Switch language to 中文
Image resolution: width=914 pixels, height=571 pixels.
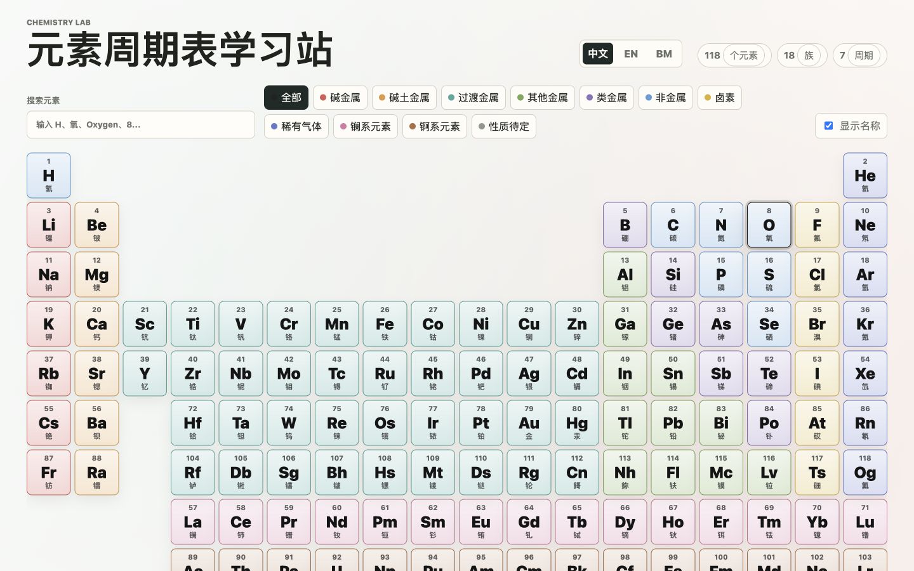[598, 54]
